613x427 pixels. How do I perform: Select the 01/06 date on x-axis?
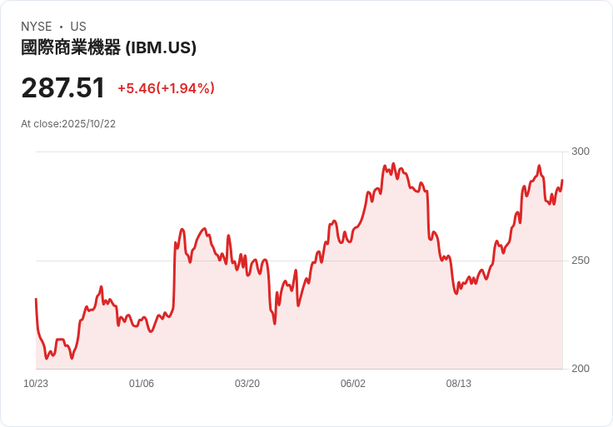pyautogui.click(x=142, y=384)
